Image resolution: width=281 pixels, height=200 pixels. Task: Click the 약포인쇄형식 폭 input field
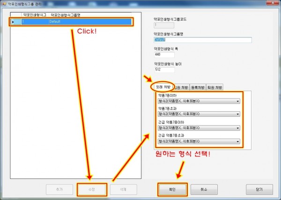(164, 55)
